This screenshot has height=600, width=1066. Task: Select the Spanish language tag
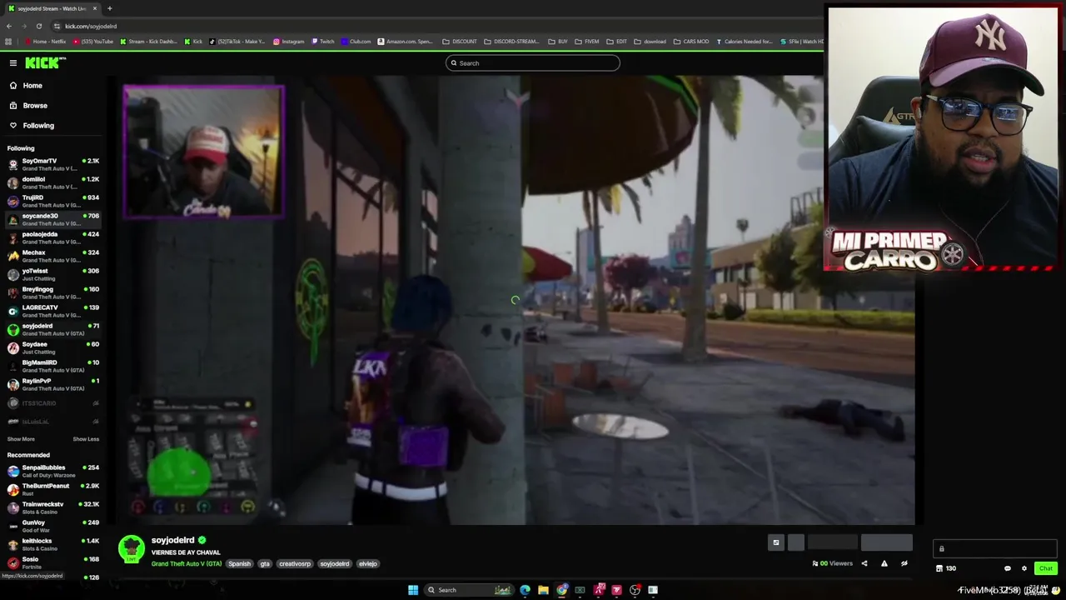coord(239,564)
